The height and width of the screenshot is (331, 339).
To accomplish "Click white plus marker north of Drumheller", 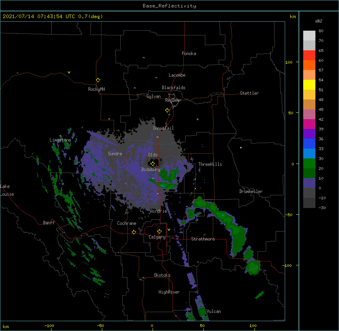I will click(x=241, y=147).
